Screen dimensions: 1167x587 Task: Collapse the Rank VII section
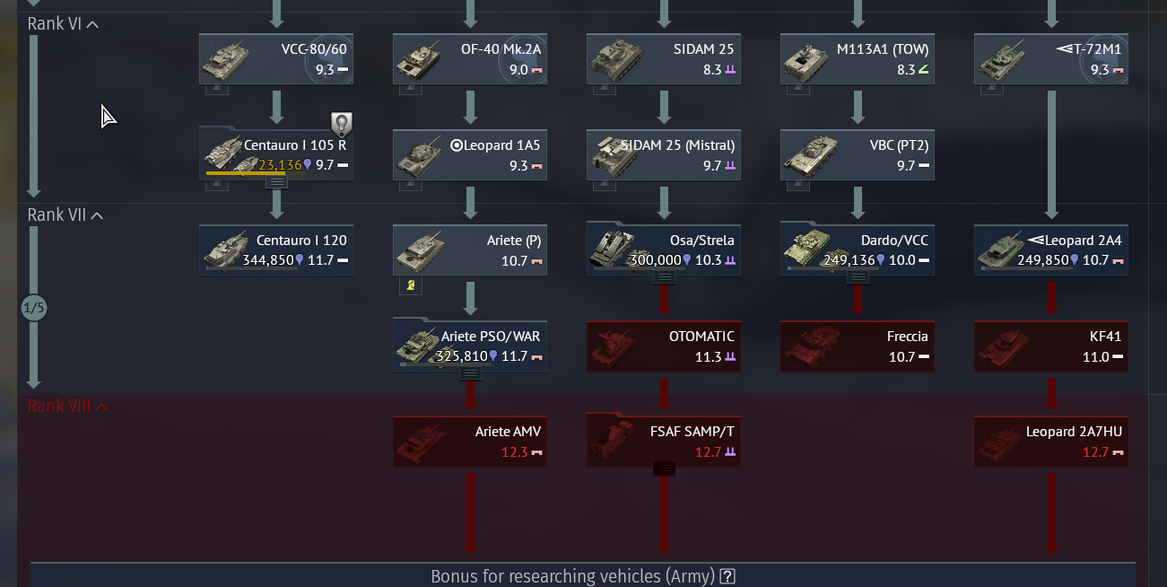click(x=65, y=215)
